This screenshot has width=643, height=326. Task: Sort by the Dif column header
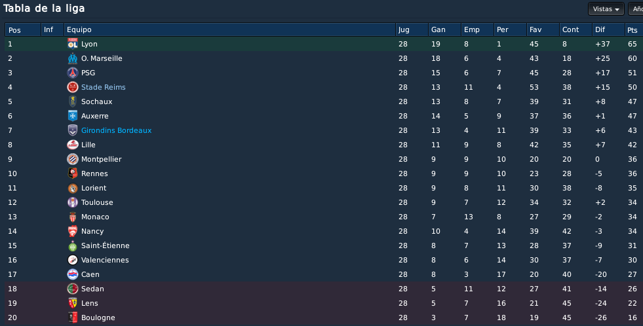[x=608, y=29]
